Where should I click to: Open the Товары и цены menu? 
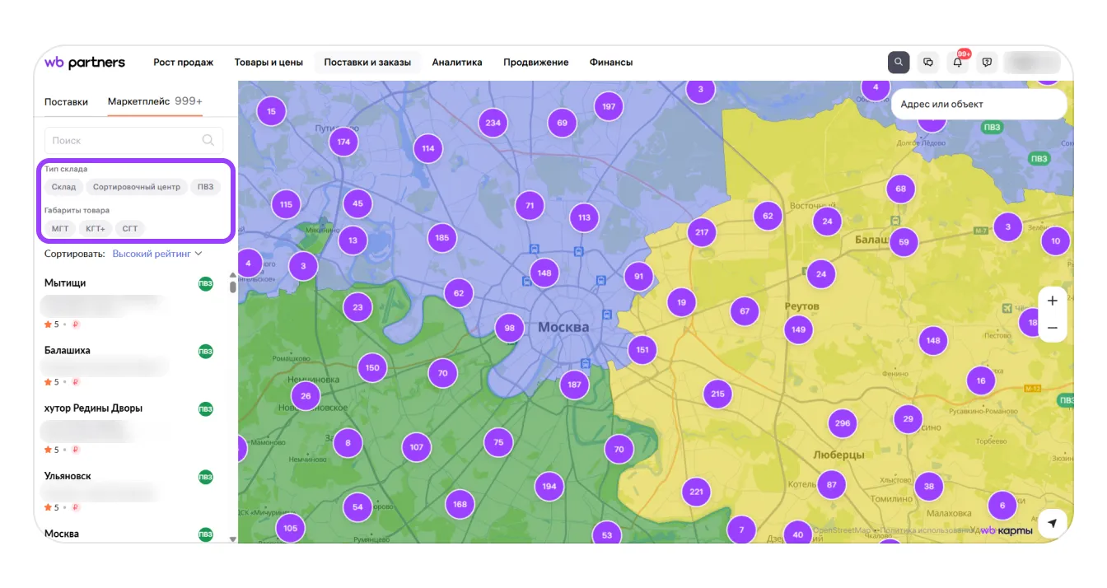pyautogui.click(x=269, y=63)
